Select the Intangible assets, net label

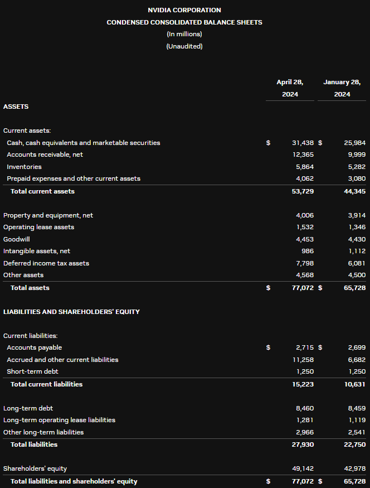click(37, 251)
